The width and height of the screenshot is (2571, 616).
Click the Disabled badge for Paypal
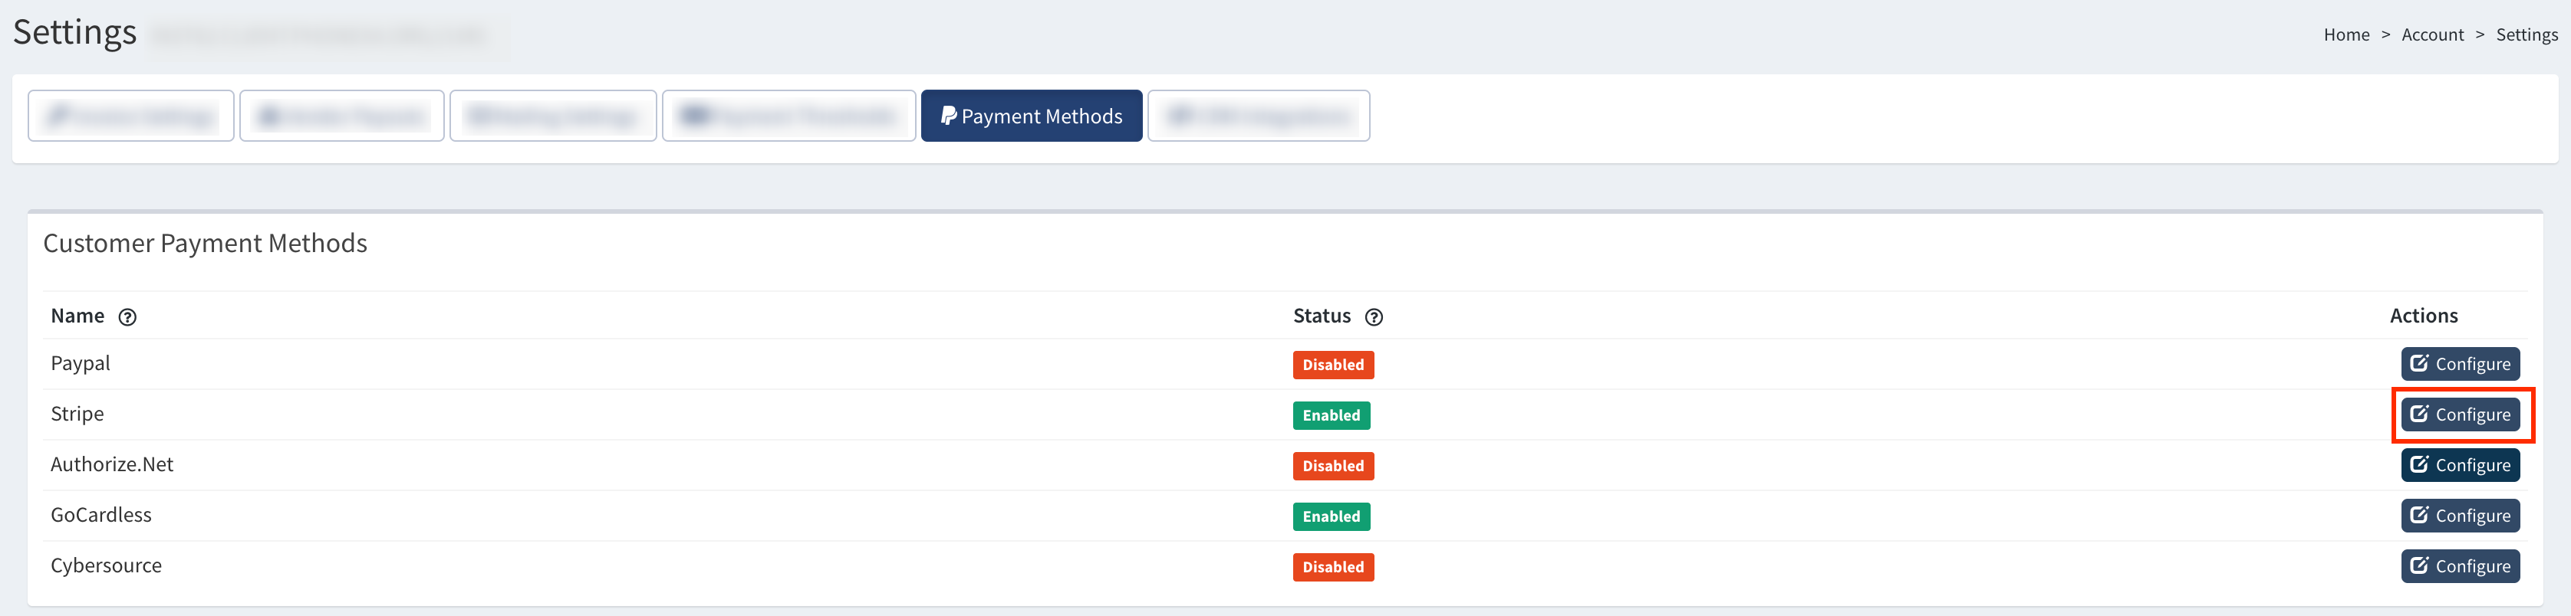point(1332,365)
